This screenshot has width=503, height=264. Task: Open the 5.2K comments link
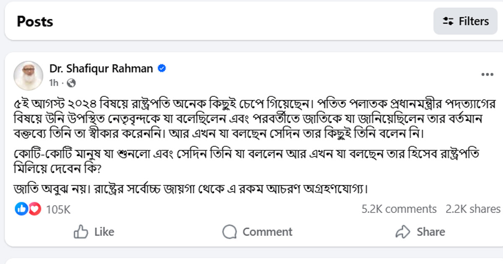coord(399,209)
